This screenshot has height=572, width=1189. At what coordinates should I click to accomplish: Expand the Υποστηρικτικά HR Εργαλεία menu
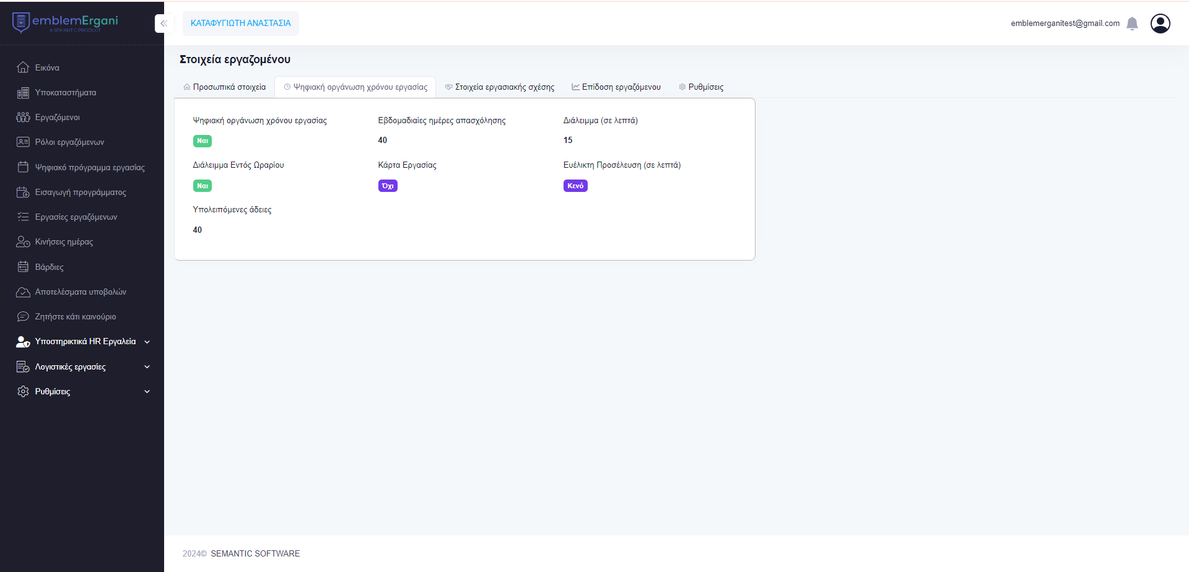pos(85,342)
